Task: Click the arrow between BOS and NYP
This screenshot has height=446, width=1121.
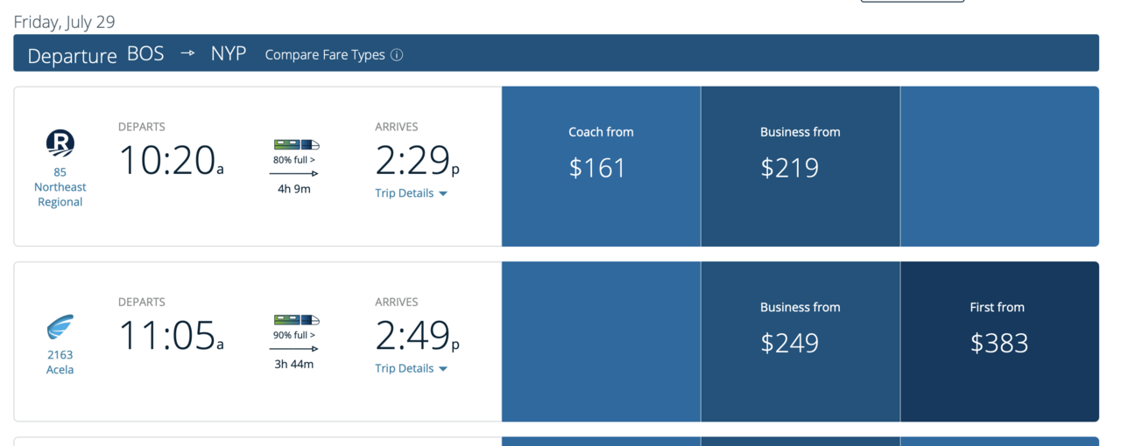Action: 187,53
